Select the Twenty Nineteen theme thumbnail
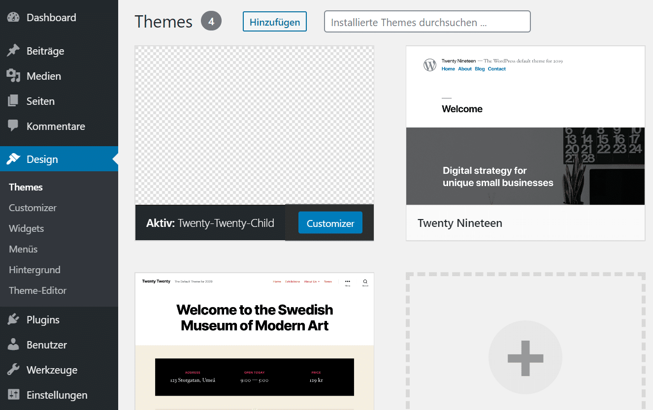 click(525, 126)
